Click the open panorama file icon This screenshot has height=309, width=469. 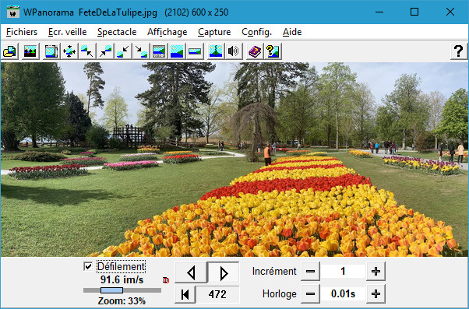[9, 51]
